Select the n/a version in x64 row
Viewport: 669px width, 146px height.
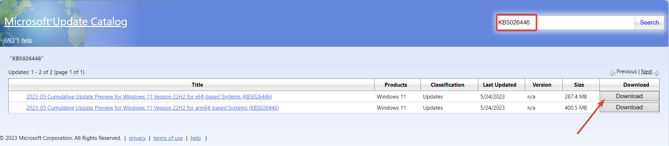tap(531, 97)
